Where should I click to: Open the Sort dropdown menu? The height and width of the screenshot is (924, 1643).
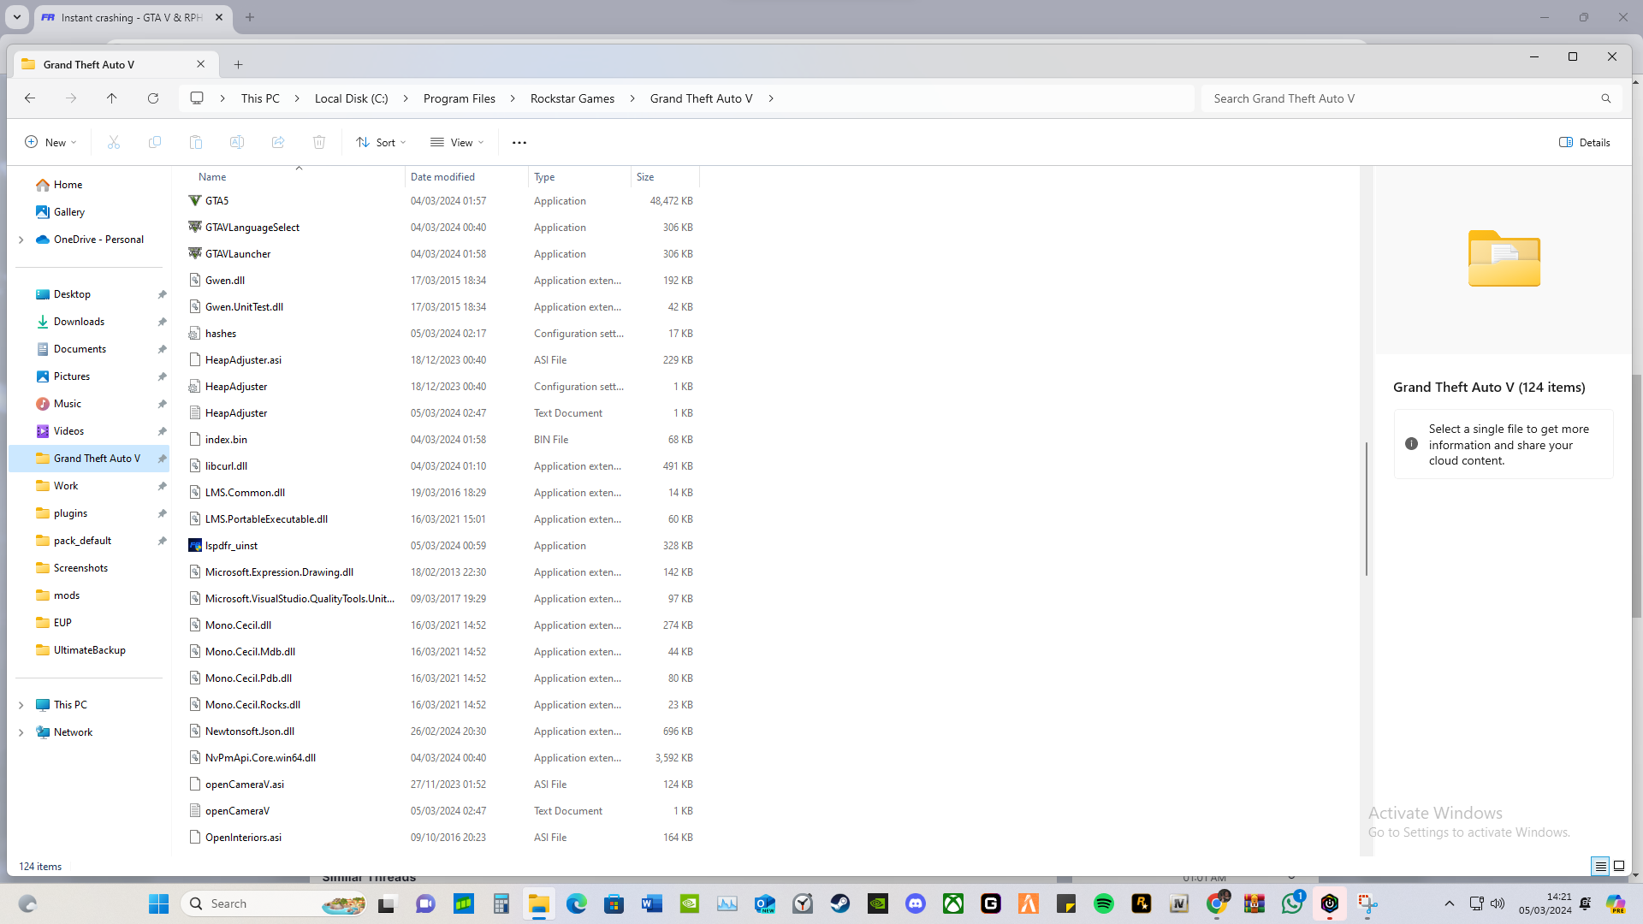point(382,142)
